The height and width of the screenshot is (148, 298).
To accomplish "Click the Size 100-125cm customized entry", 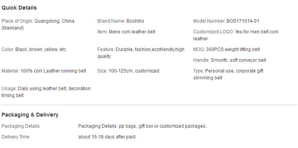I will [128, 71].
